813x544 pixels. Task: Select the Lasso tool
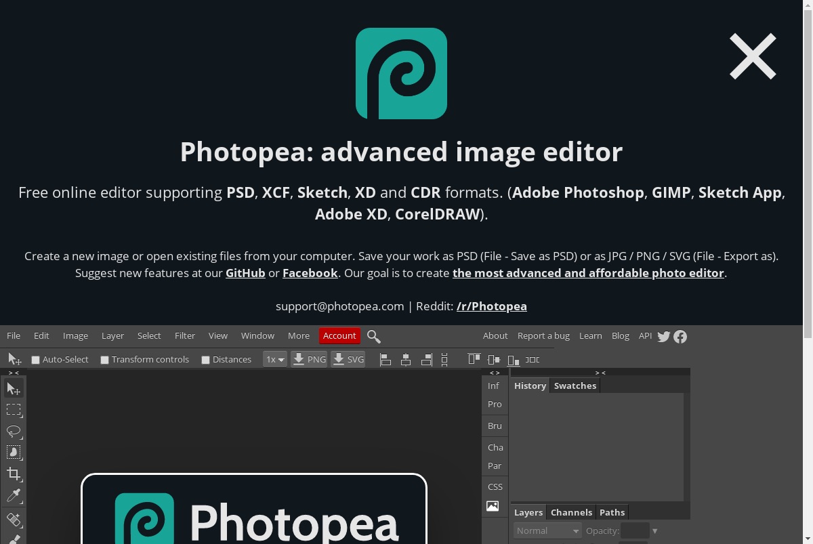click(14, 431)
